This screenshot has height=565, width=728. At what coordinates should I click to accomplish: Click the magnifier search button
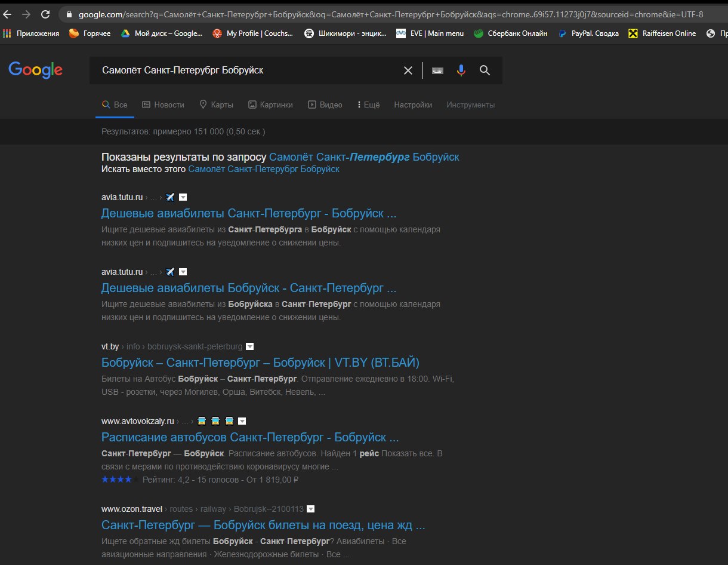click(x=485, y=70)
